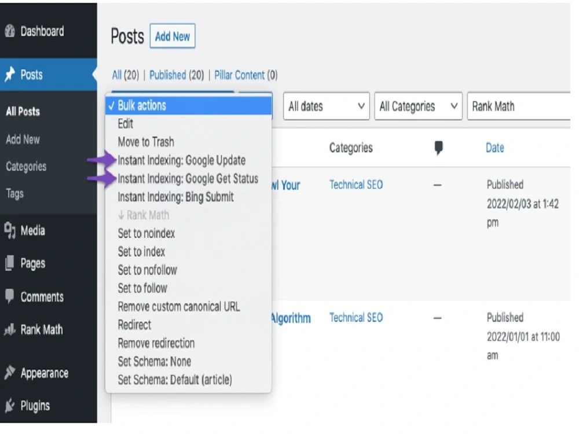
Task: Select Remove custom canonical URL
Action: 189,306
